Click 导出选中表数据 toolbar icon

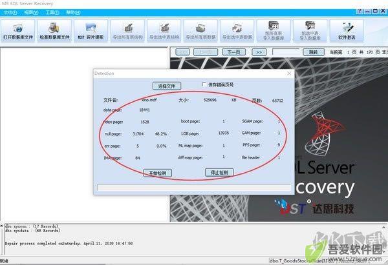(237, 31)
